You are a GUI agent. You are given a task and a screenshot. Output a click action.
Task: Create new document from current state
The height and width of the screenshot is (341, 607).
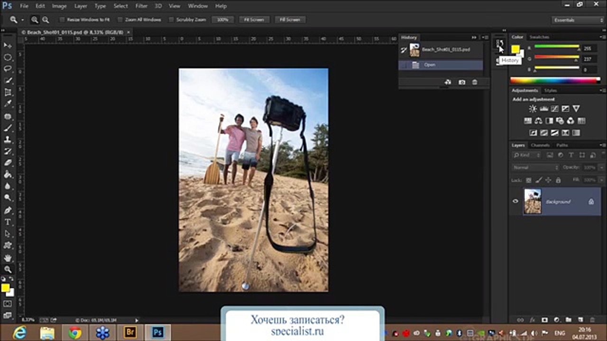(448, 82)
